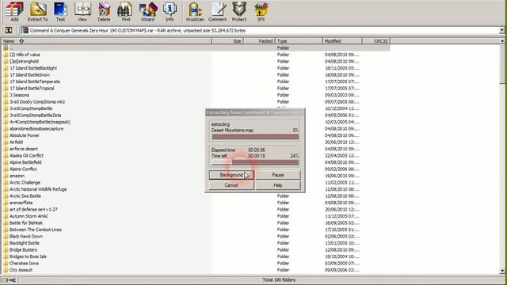Select folder 'Cherokee Iowa'
The height and width of the screenshot is (285, 507).
pos(24,264)
